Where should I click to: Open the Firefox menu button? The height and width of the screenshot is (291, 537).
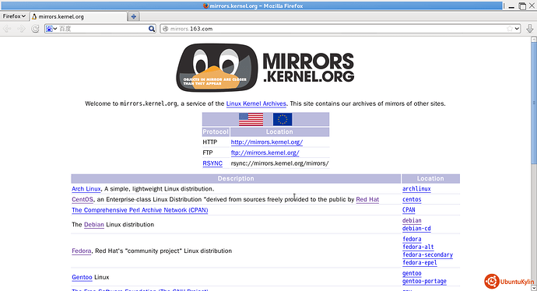14,16
